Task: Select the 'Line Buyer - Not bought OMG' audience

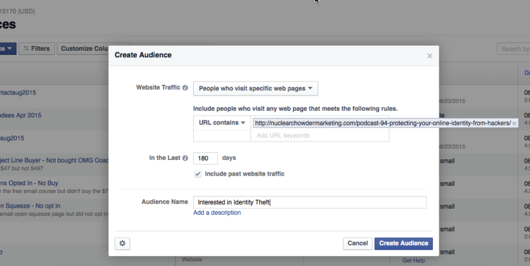Action: 54,160
